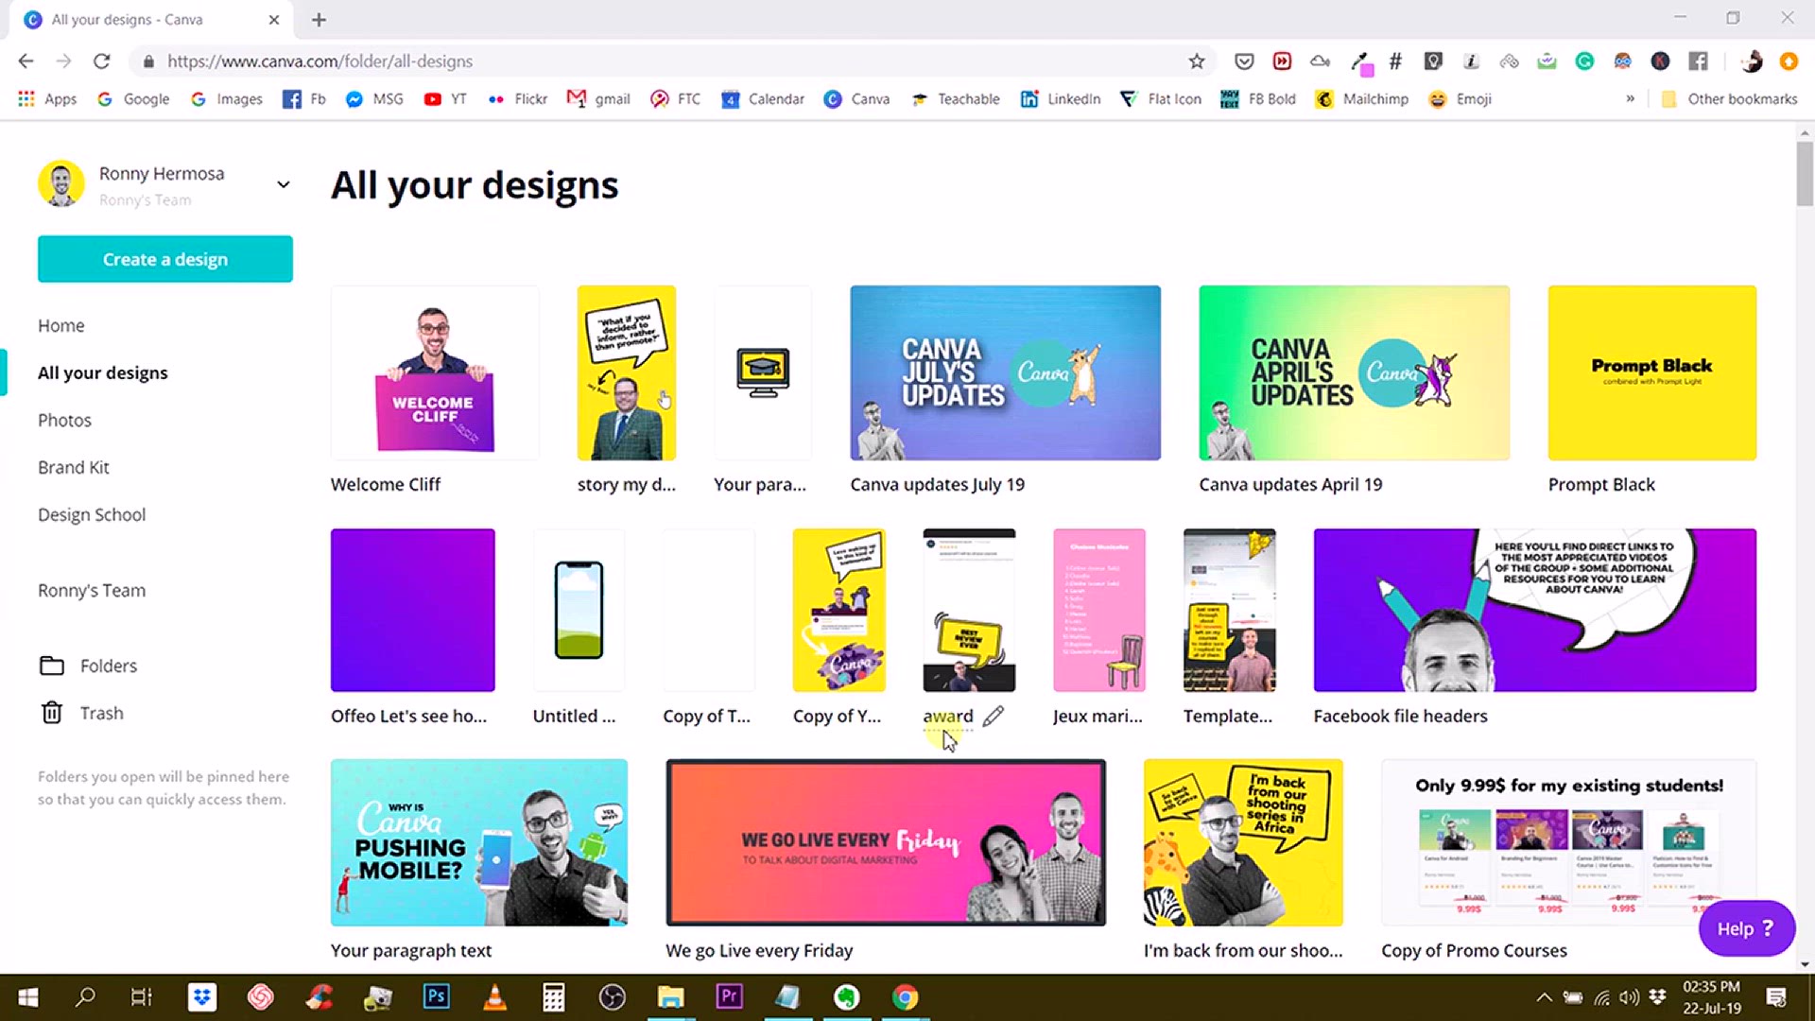Screen dimensions: 1815x1021
Task: Click the Create a design button
Action: pos(165,259)
